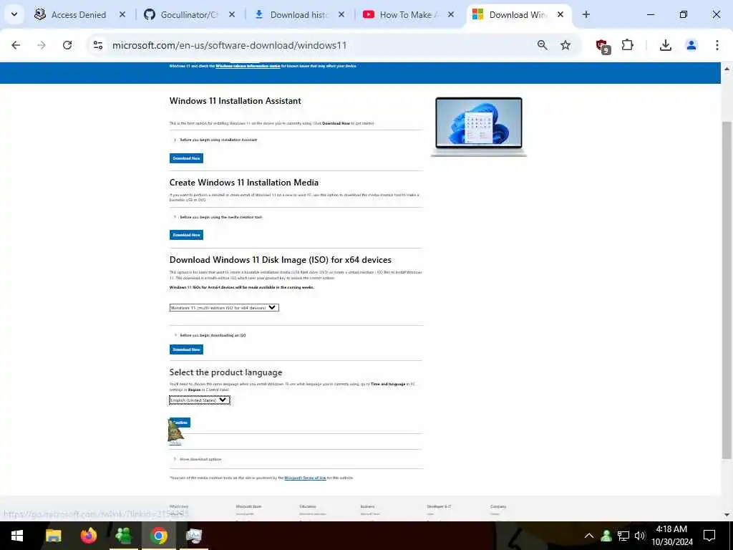
Task: Click 'Select the product language' heading
Action: click(x=225, y=372)
